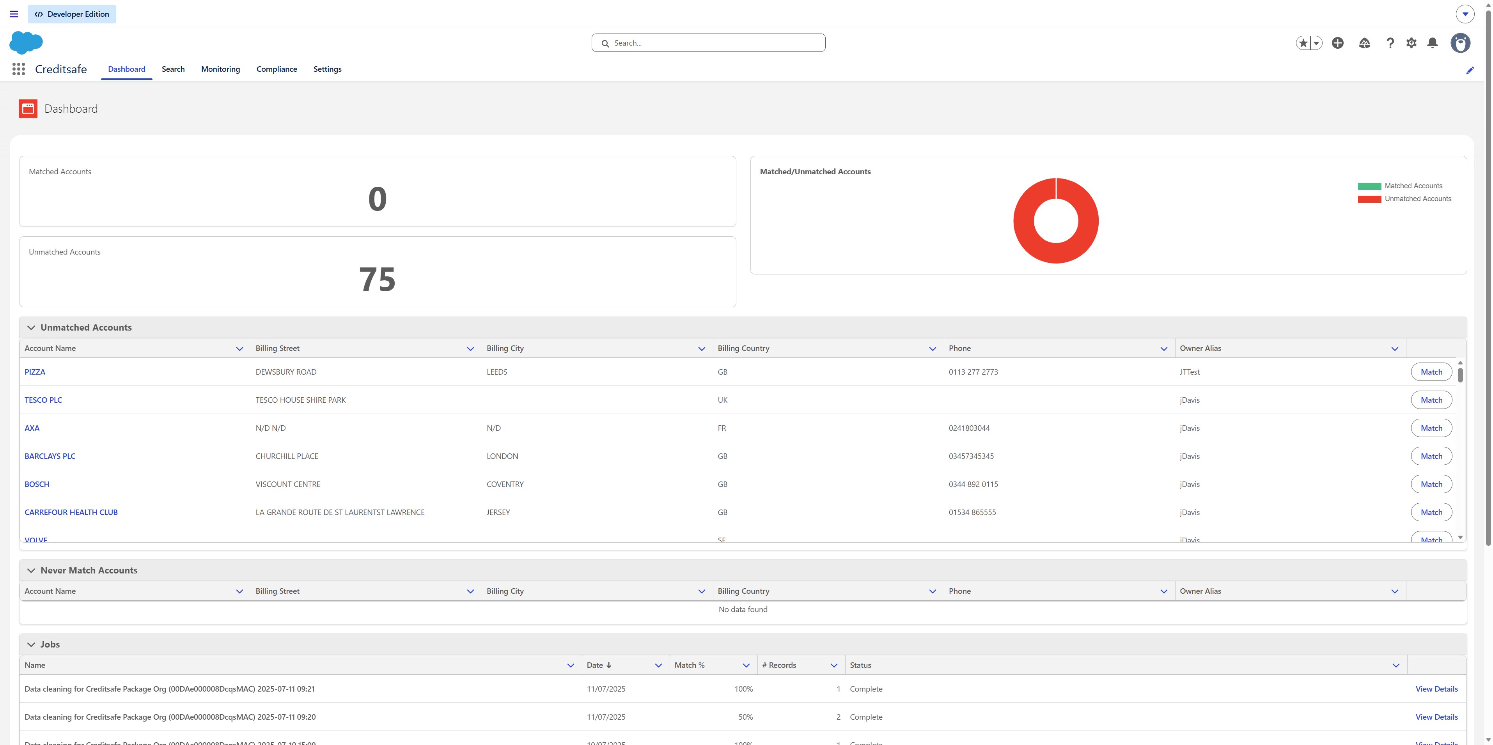Open the hamburger menu top left
Viewport: 1493px width, 745px height.
[x=13, y=14]
